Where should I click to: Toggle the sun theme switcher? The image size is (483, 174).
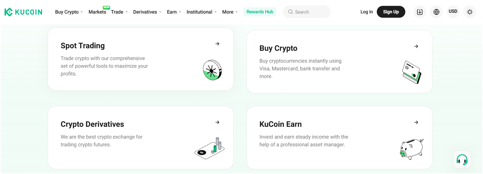click(470, 12)
